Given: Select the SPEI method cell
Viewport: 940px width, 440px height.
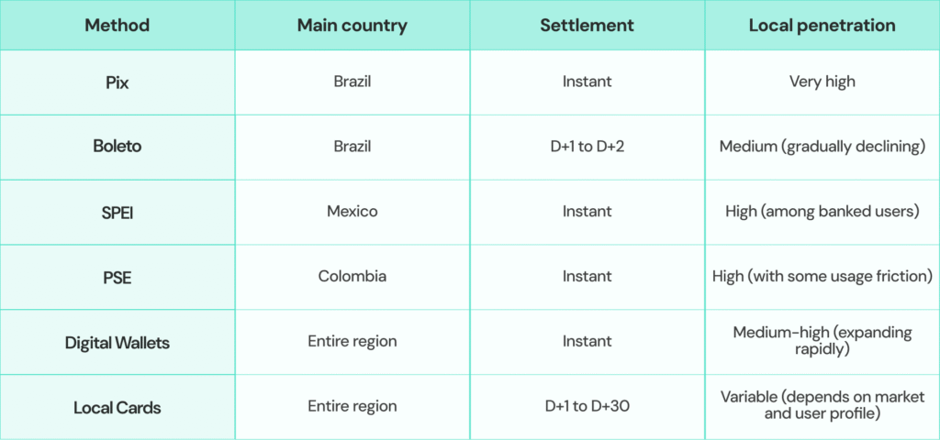Looking at the screenshot, I should click(x=117, y=212).
